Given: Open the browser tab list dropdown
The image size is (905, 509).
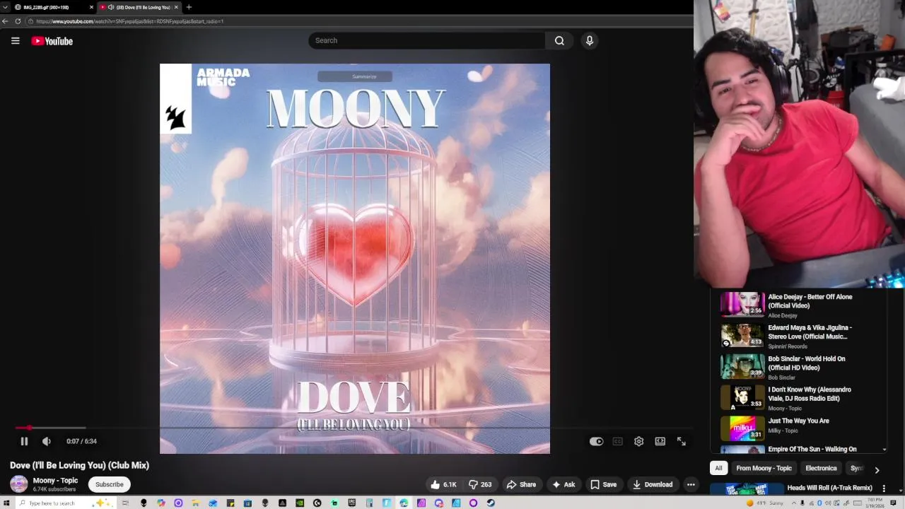Looking at the screenshot, I should (5, 7).
